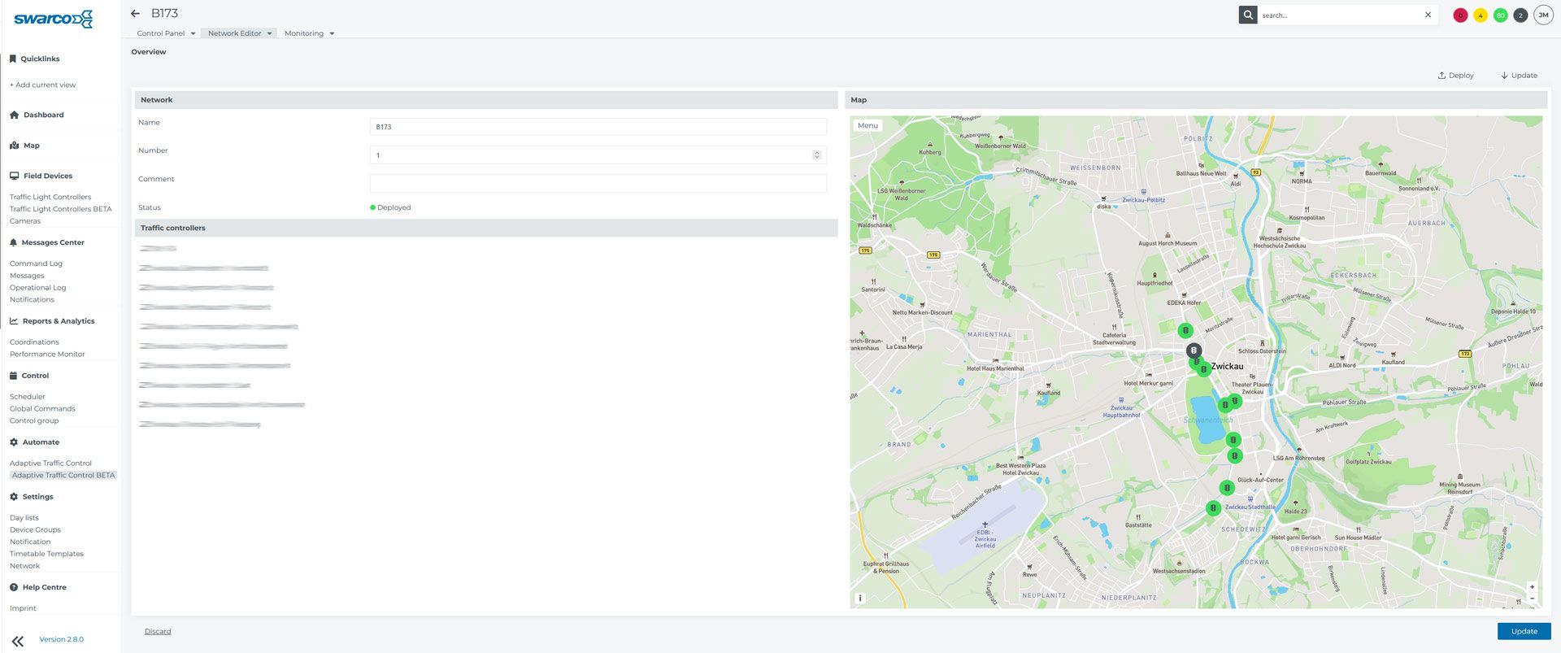Click the Deploy button
The width and height of the screenshot is (1561, 653).
click(x=1455, y=76)
